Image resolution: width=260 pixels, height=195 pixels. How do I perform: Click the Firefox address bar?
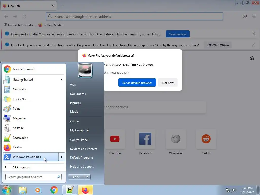click(x=135, y=17)
